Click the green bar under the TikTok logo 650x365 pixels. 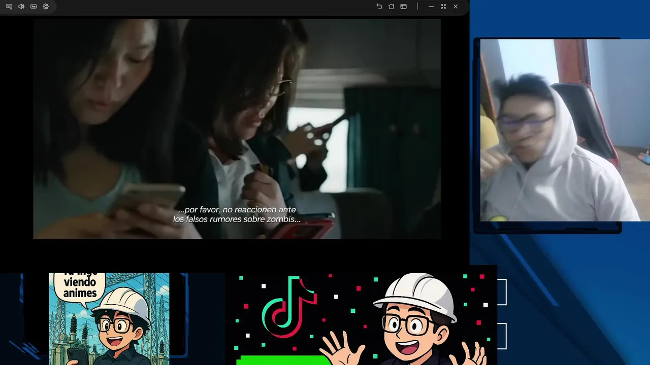(283, 360)
